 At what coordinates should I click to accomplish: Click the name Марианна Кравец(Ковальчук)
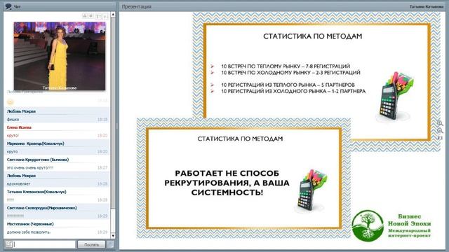[36, 143]
